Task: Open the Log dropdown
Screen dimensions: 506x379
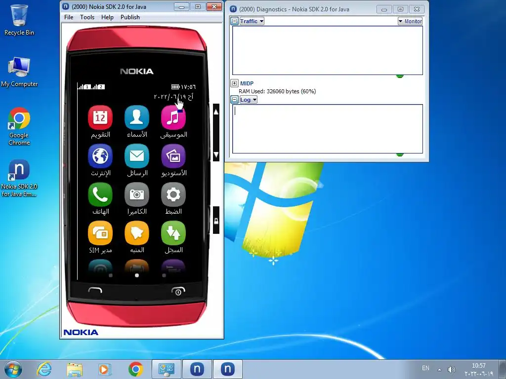Action: pyautogui.click(x=248, y=100)
